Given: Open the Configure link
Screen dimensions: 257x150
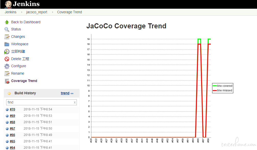Looking at the screenshot, I should (19, 66).
